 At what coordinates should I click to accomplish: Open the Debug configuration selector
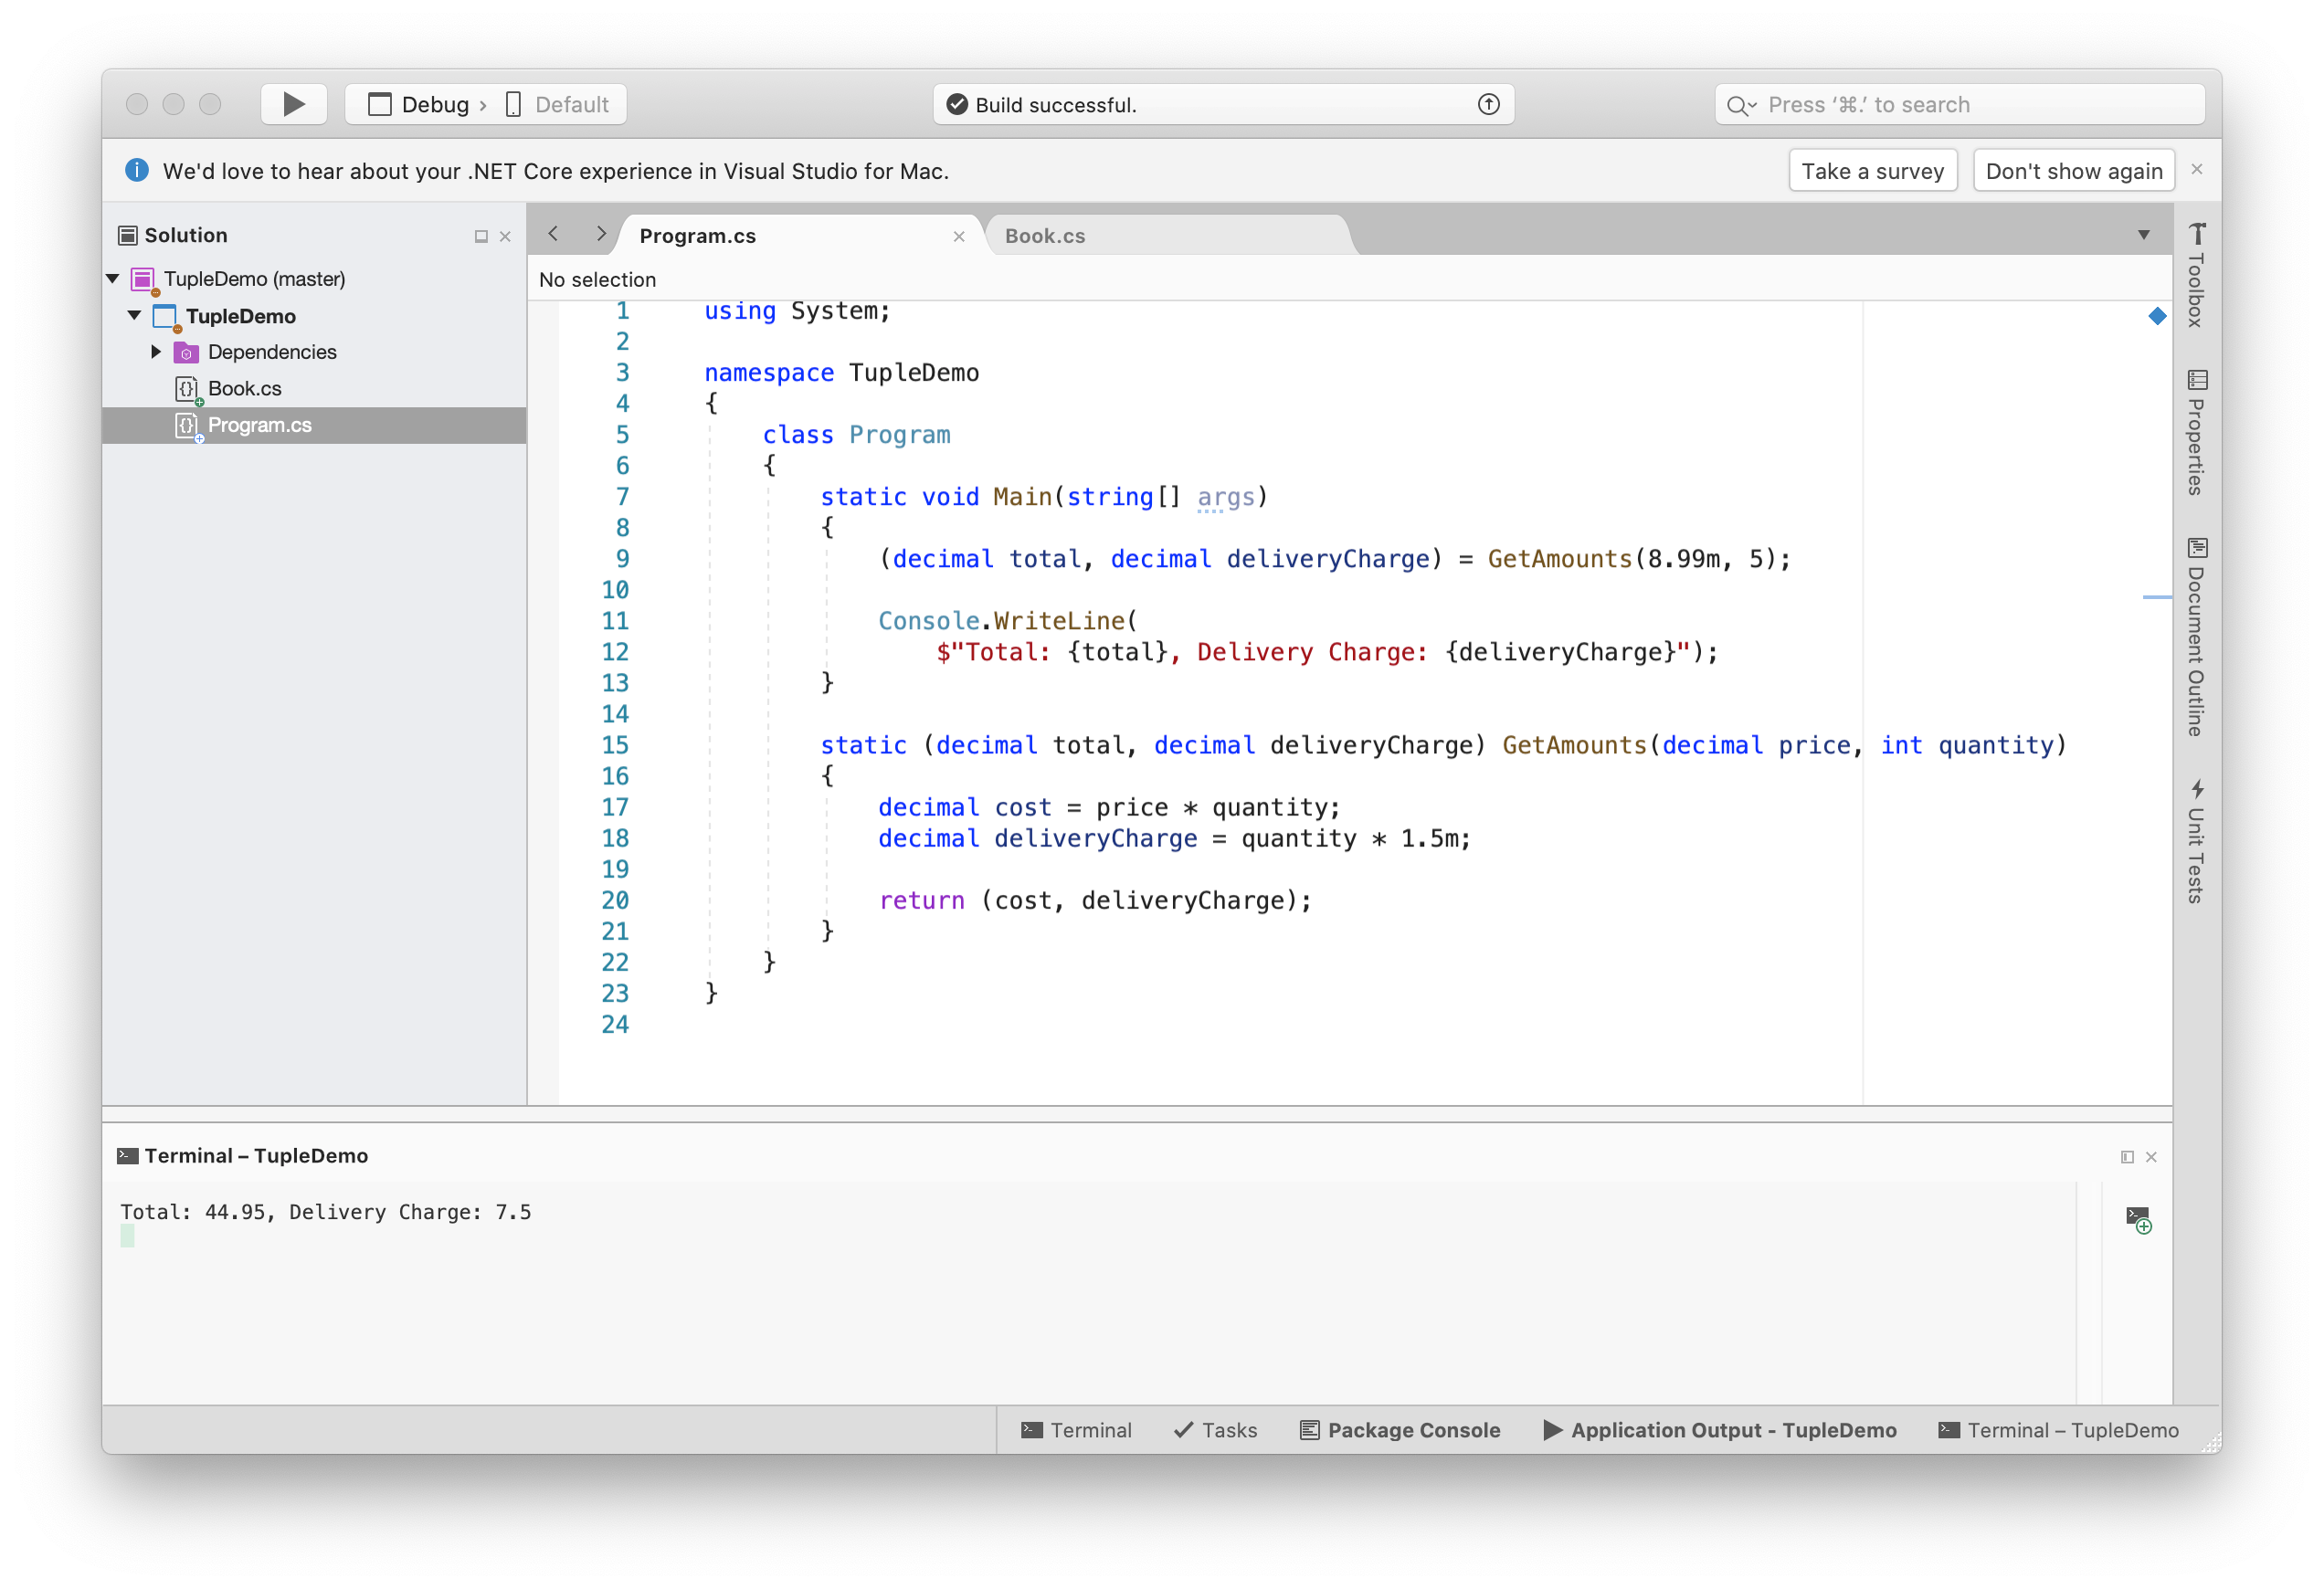click(434, 104)
